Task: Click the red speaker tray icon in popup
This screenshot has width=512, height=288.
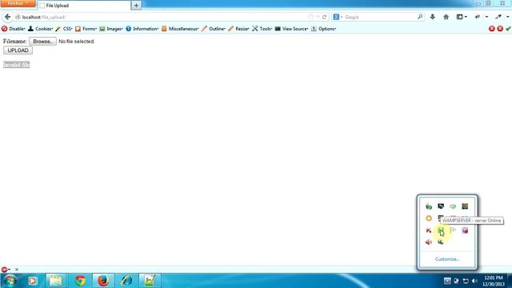Action: click(x=429, y=242)
